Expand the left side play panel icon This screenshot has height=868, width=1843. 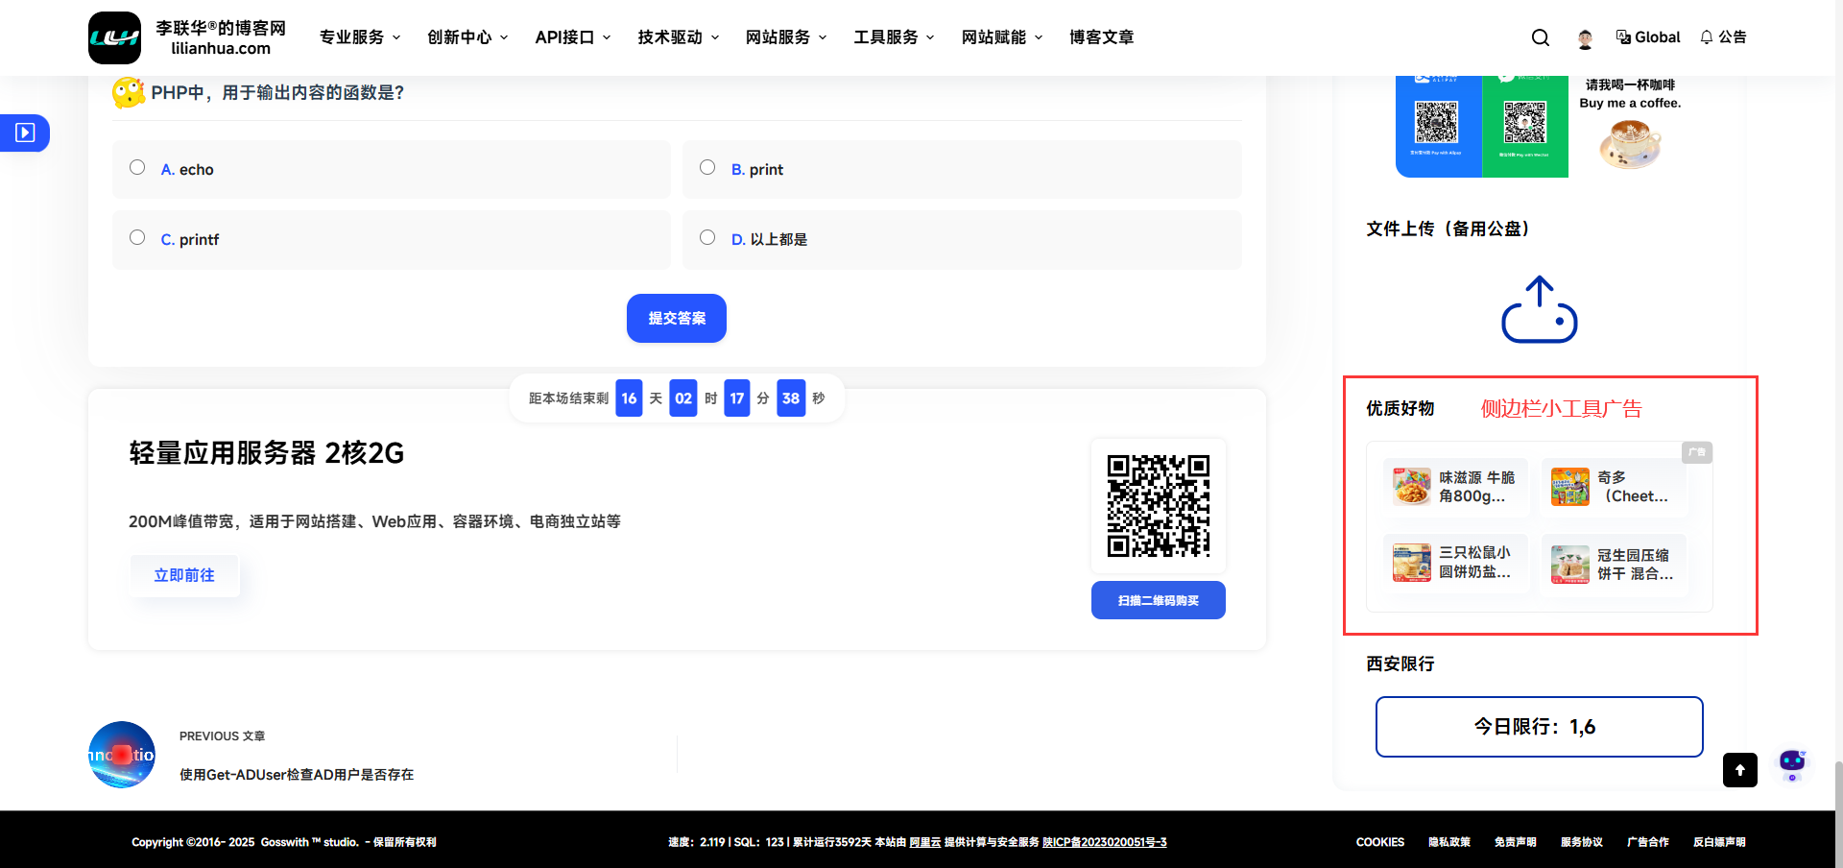pyautogui.click(x=25, y=133)
